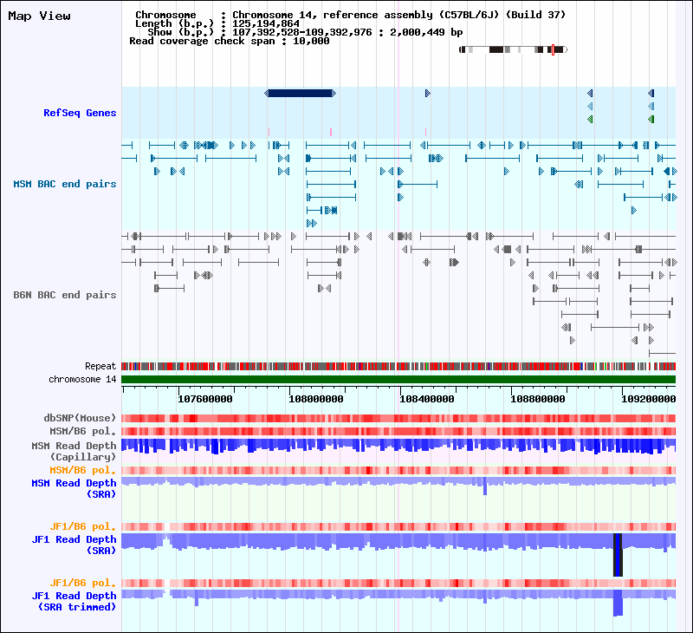Click the 108000000 ruler position label
The height and width of the screenshot is (633, 693).
pos(316,399)
